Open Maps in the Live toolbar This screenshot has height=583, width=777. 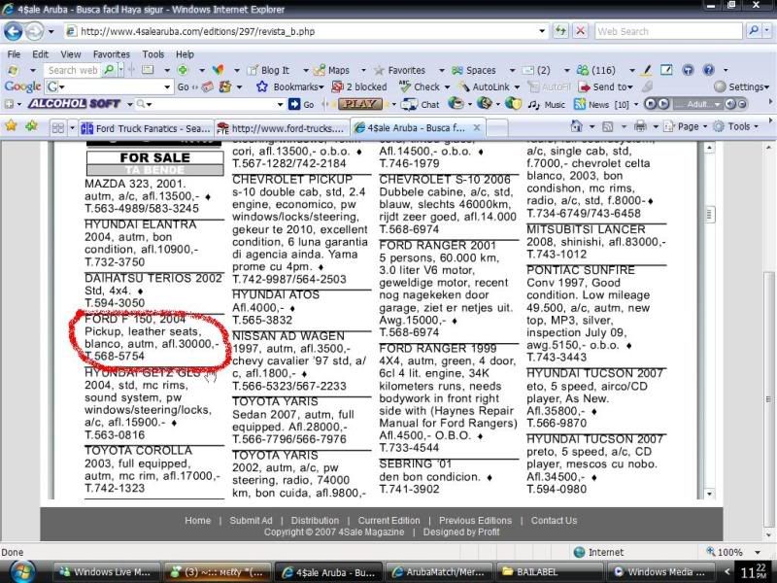(x=332, y=70)
